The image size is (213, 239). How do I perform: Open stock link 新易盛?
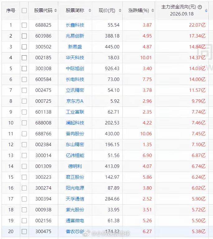[x=75, y=47]
